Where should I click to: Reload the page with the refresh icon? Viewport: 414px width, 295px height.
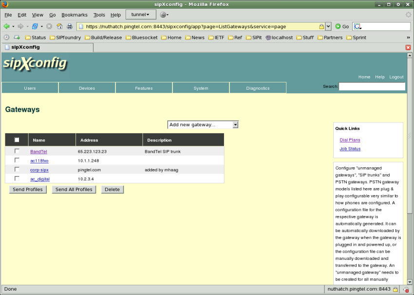(35, 26)
